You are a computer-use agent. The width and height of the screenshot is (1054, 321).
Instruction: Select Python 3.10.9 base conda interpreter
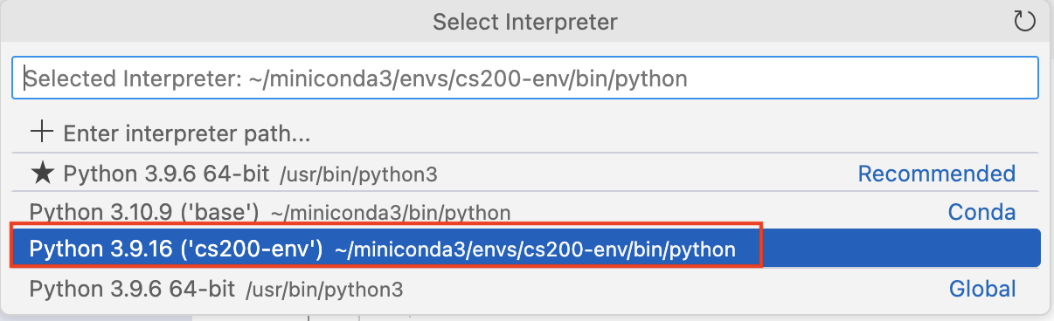coord(525,212)
